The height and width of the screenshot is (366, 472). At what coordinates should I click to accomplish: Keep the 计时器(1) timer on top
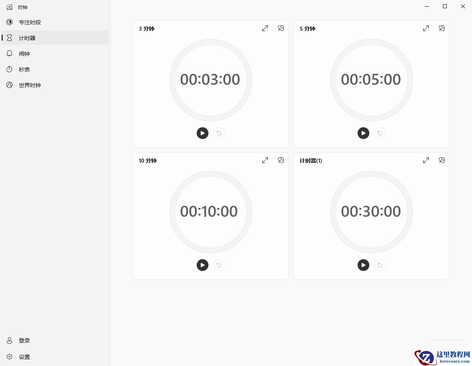[x=442, y=160]
